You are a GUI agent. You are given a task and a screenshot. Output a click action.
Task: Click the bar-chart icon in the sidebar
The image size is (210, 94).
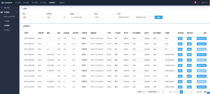2,12
